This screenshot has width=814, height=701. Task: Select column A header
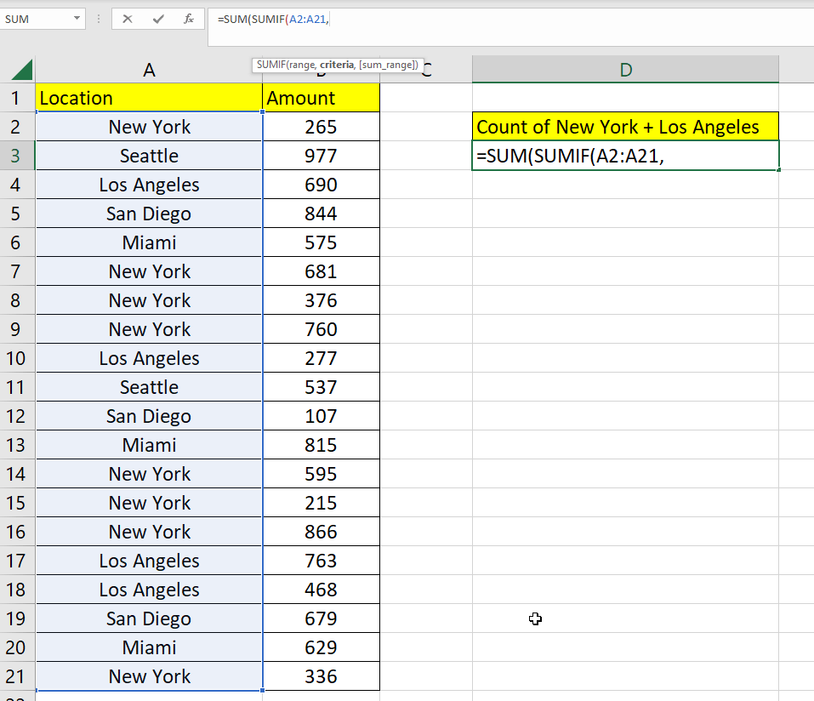[149, 69]
